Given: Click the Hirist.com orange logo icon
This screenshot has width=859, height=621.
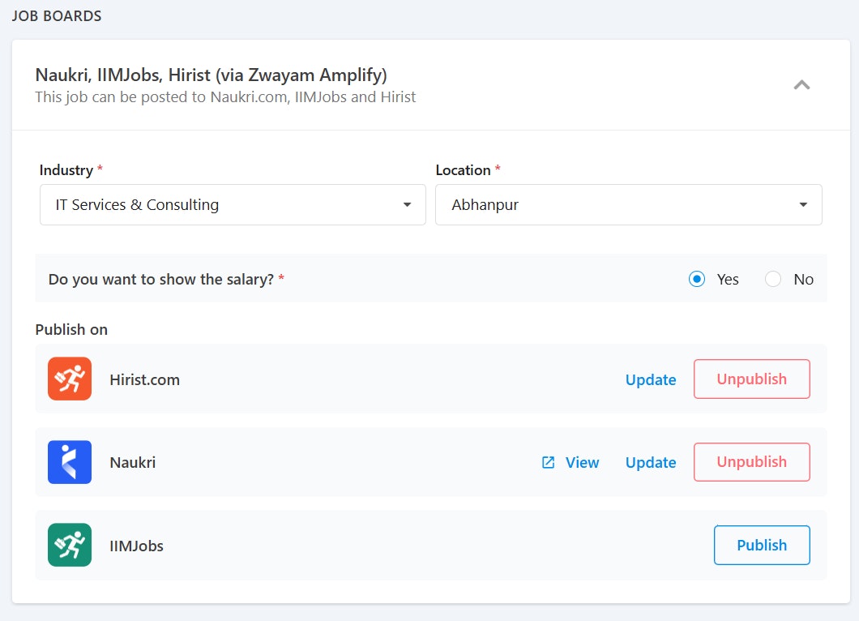Looking at the screenshot, I should (x=70, y=379).
